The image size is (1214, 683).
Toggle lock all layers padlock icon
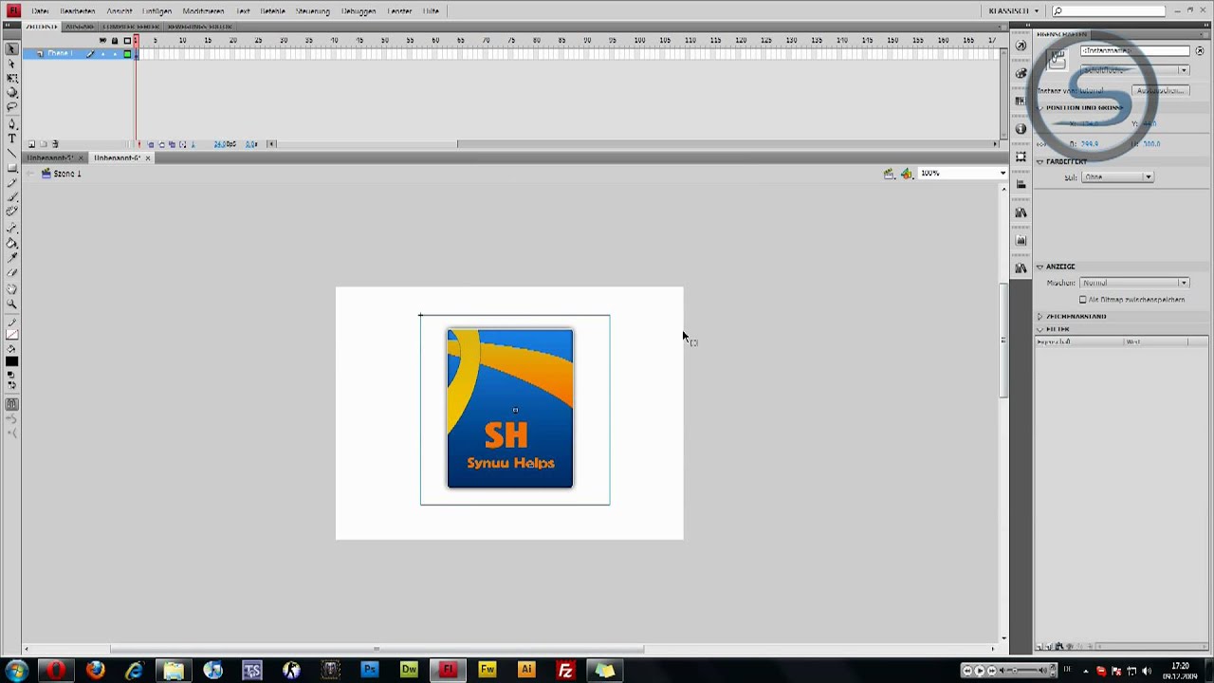pos(115,41)
